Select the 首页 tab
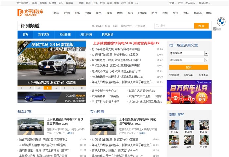 (x=25, y=34)
